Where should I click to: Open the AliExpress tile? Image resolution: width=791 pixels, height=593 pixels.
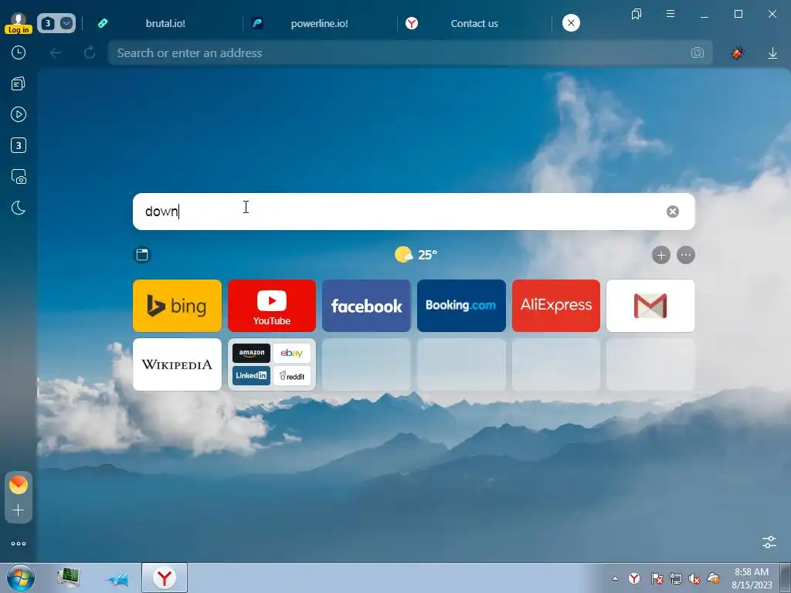[556, 306]
